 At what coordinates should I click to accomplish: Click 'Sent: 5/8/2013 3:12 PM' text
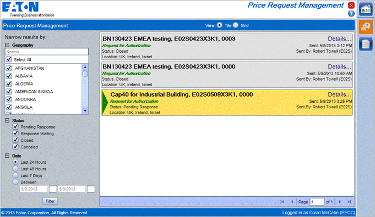pos(330,46)
